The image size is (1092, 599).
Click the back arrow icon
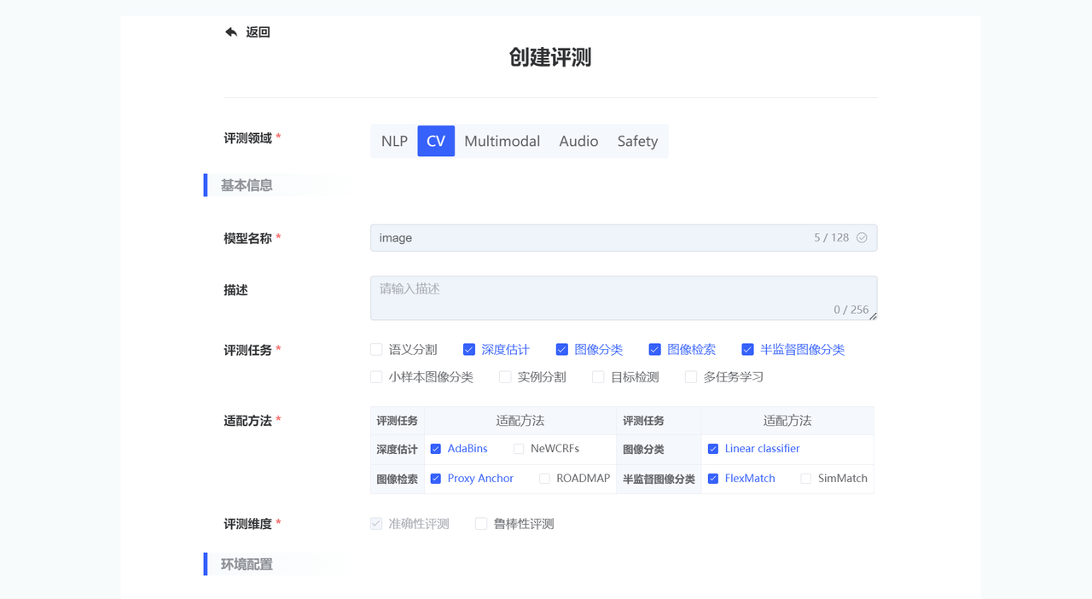point(231,32)
